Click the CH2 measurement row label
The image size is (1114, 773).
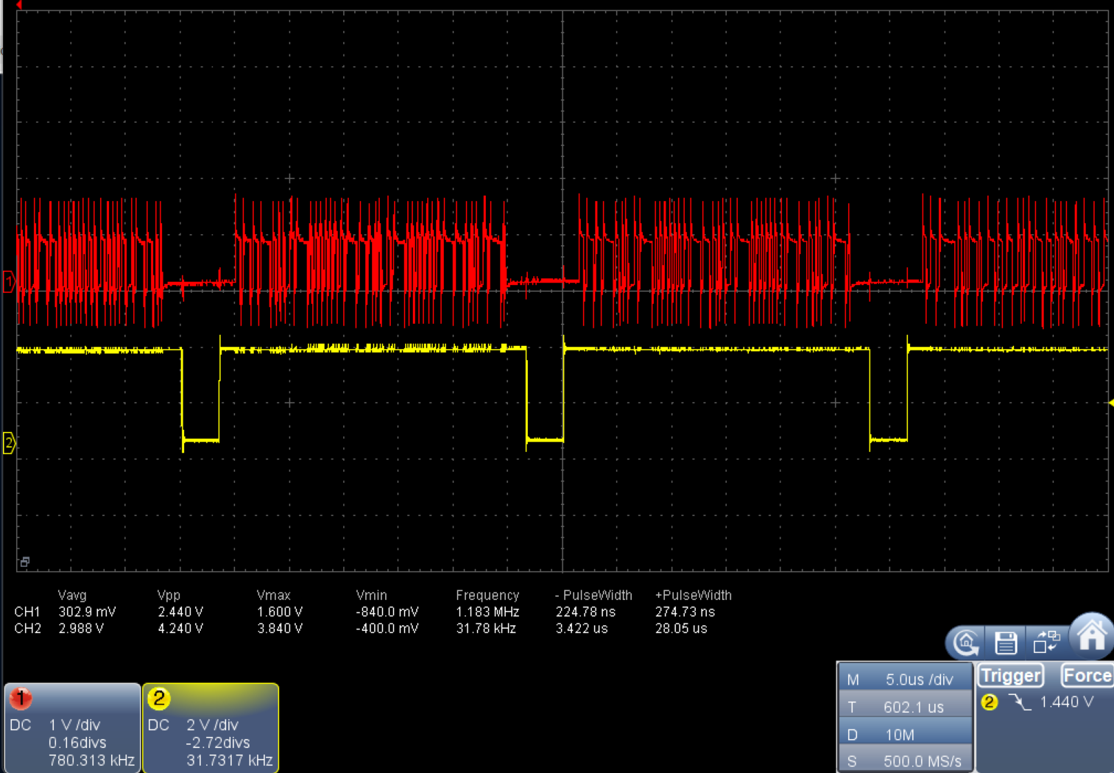tap(27, 629)
